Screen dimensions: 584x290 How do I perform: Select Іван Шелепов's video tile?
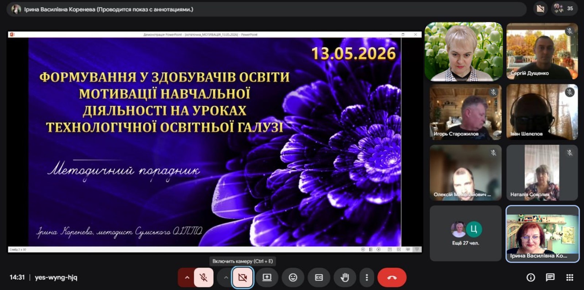pyautogui.click(x=542, y=112)
